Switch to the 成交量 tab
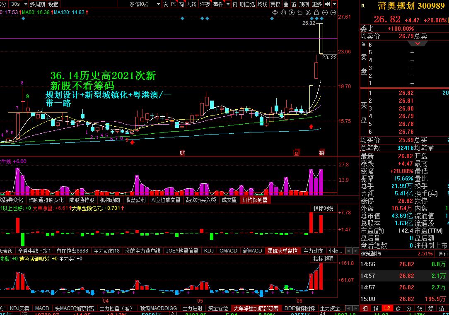Screen dimensions: 449x315 pos(229,200)
